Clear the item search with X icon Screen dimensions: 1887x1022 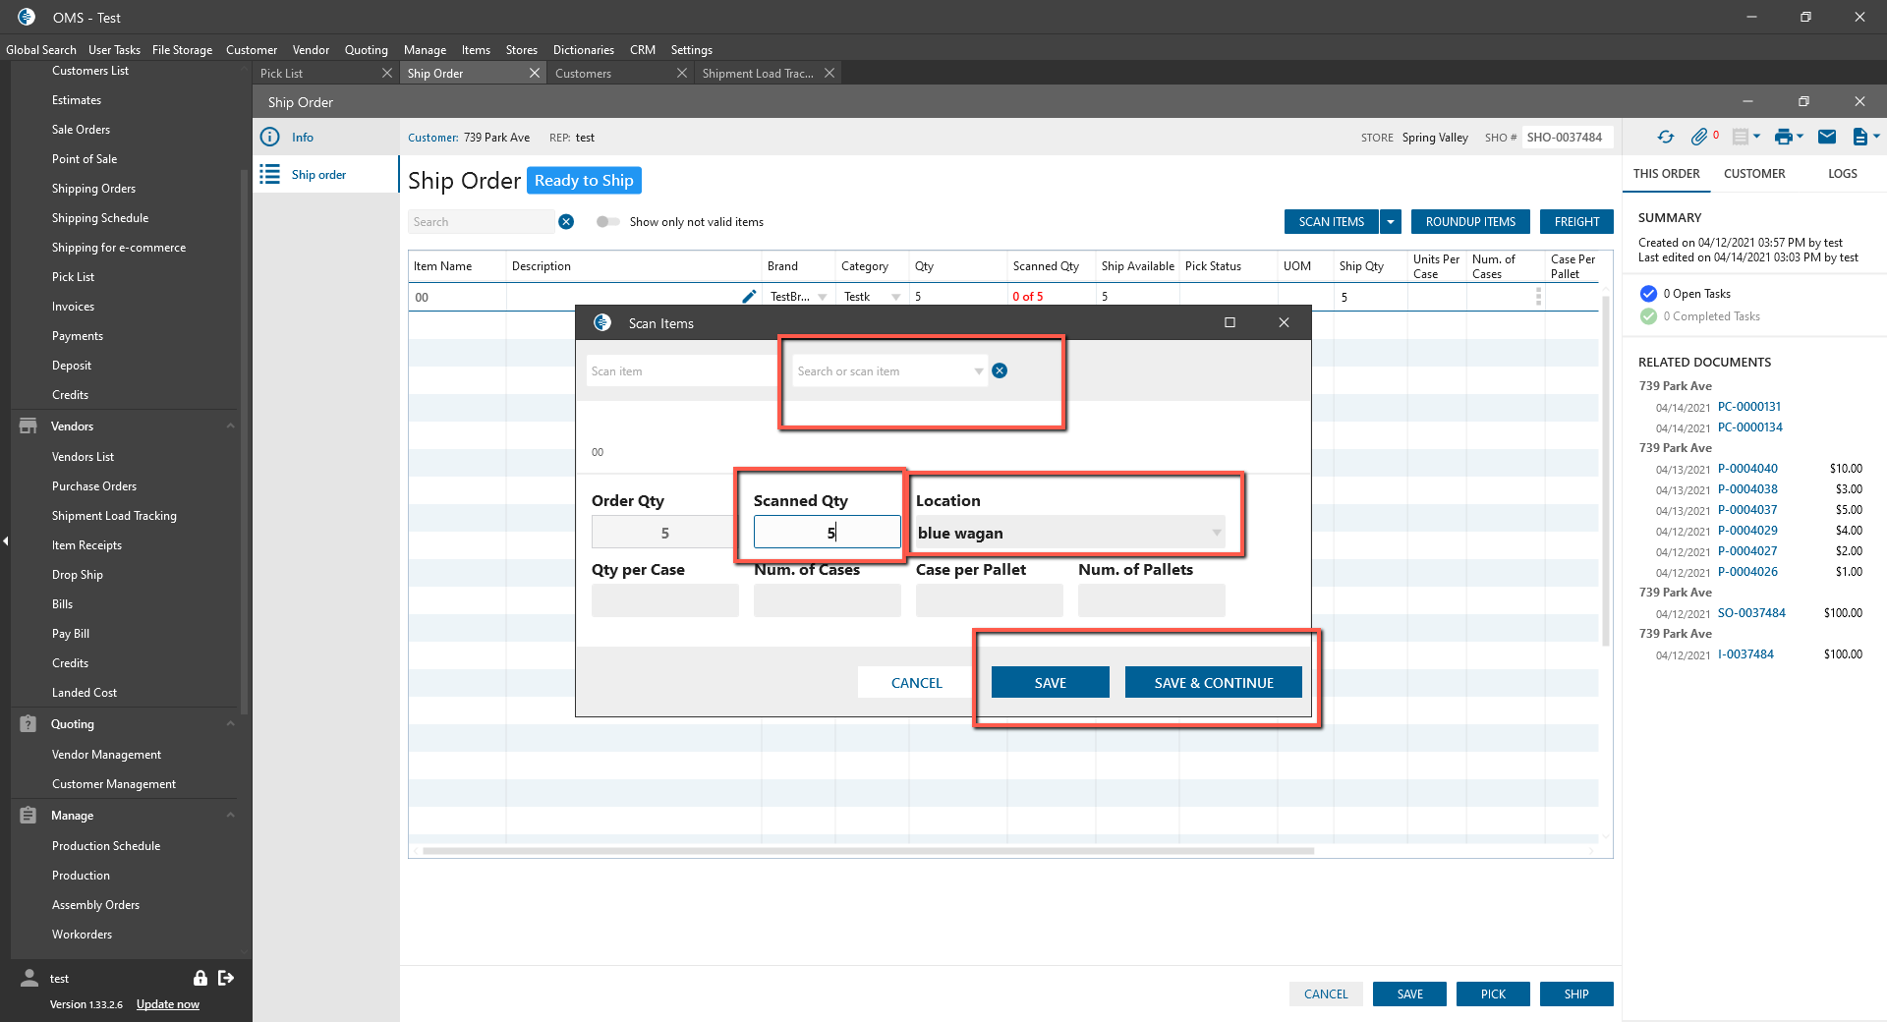point(566,222)
